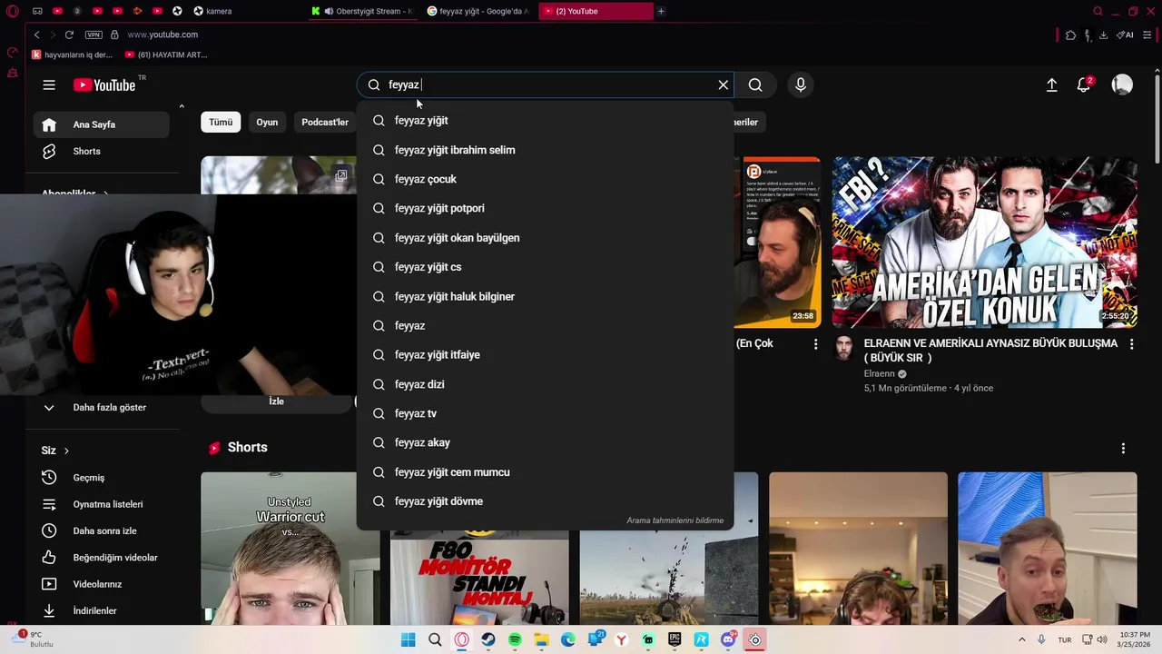Open ELRAENN VE AMERİKALI AYNASIZ video title
Screen dimensions: 1162x654
pos(990,350)
